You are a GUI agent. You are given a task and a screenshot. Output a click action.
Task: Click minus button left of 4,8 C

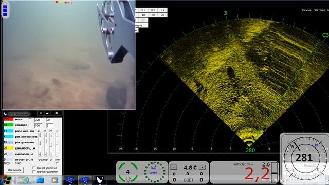tap(174, 167)
